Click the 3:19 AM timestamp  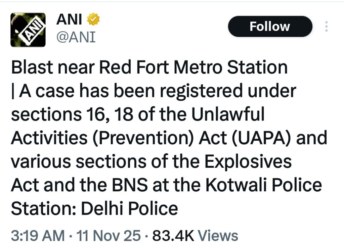38,236
